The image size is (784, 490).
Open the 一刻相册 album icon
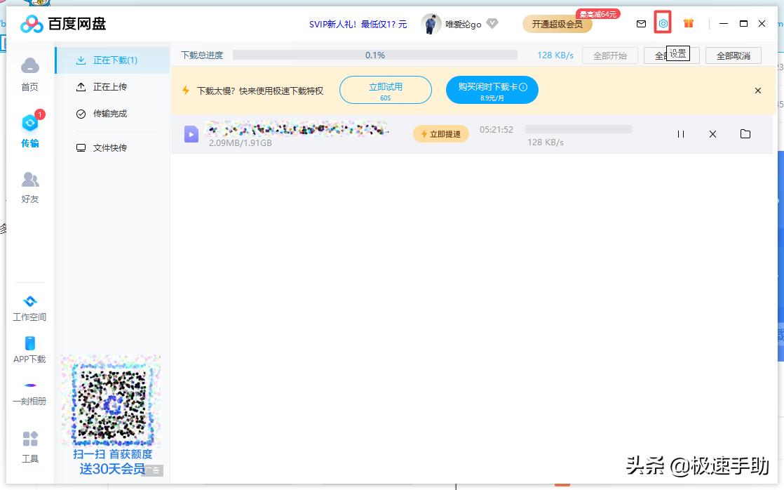pyautogui.click(x=29, y=392)
